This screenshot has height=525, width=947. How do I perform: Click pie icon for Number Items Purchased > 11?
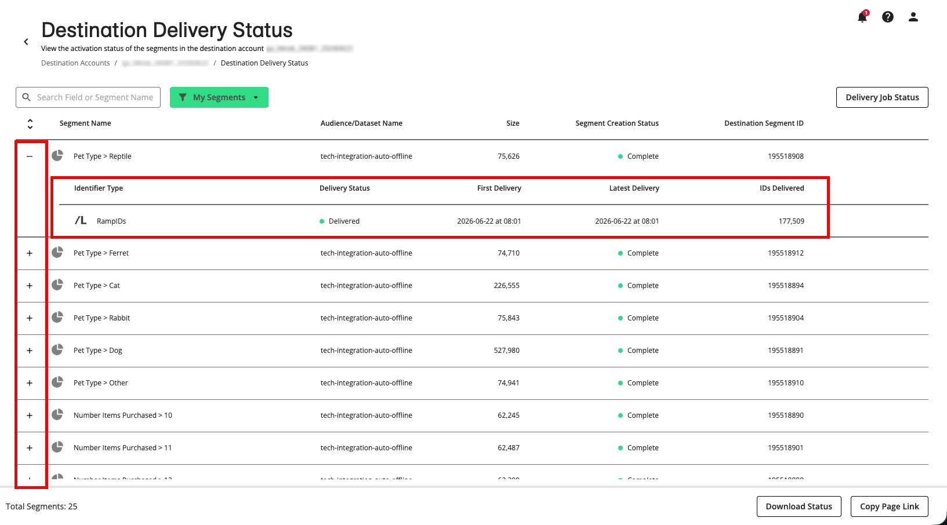(x=57, y=447)
